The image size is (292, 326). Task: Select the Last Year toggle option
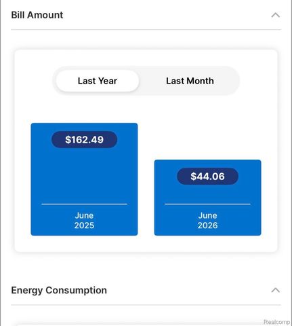pyautogui.click(x=98, y=81)
